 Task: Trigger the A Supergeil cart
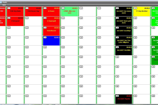click(52, 21)
